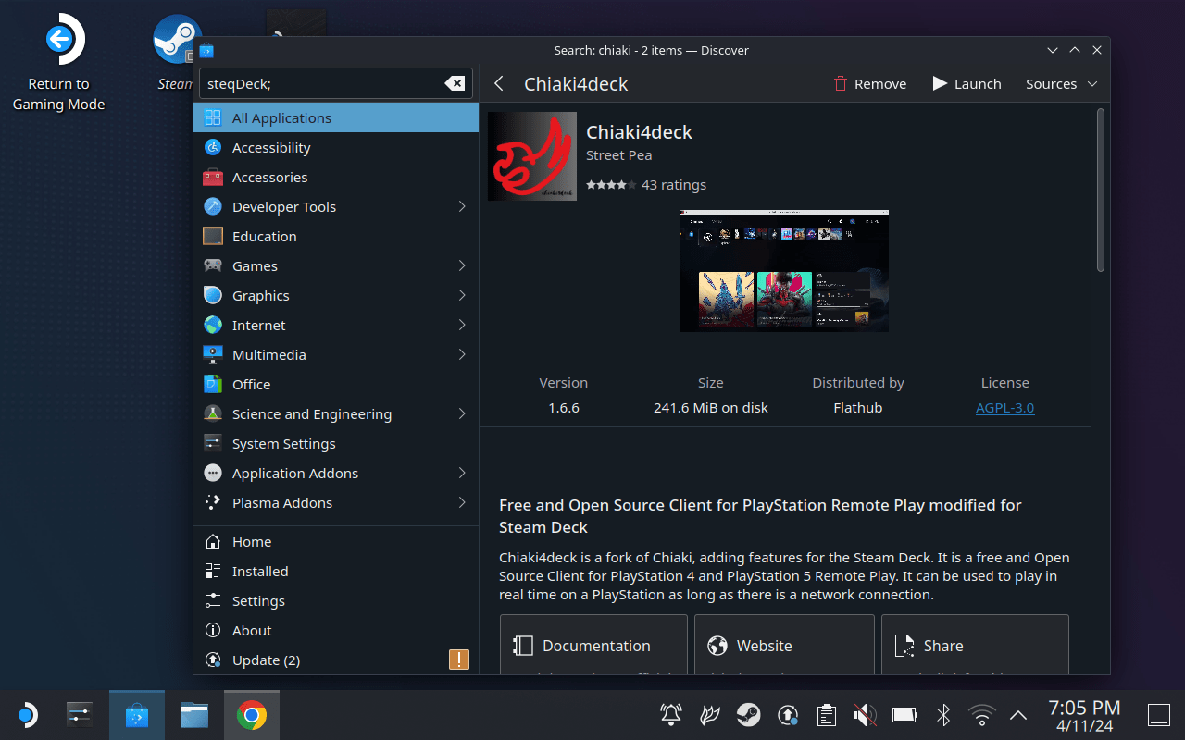This screenshot has height=740, width=1185.
Task: Expand Internet subcategories arrow
Action: [462, 325]
